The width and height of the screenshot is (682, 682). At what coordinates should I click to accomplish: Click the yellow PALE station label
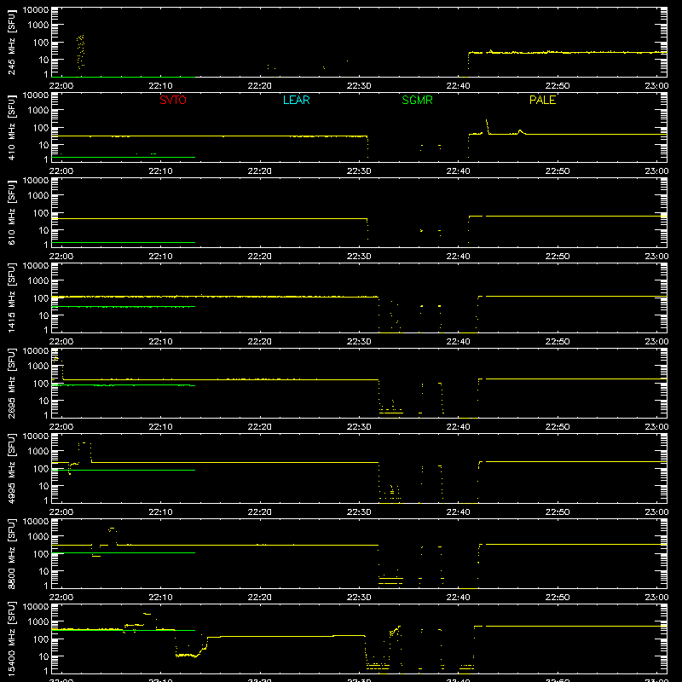(x=542, y=100)
